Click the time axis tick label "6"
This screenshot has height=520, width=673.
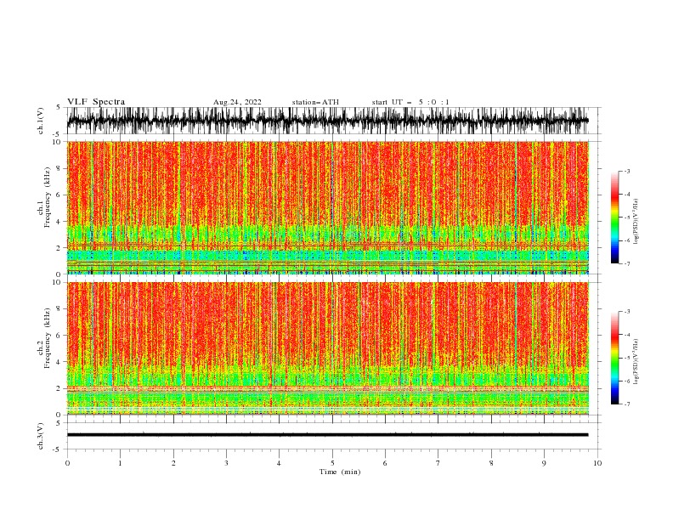[x=385, y=463]
